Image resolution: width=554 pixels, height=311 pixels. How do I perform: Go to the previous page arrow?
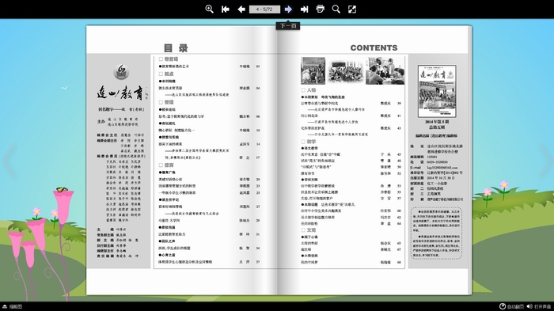pos(241,9)
